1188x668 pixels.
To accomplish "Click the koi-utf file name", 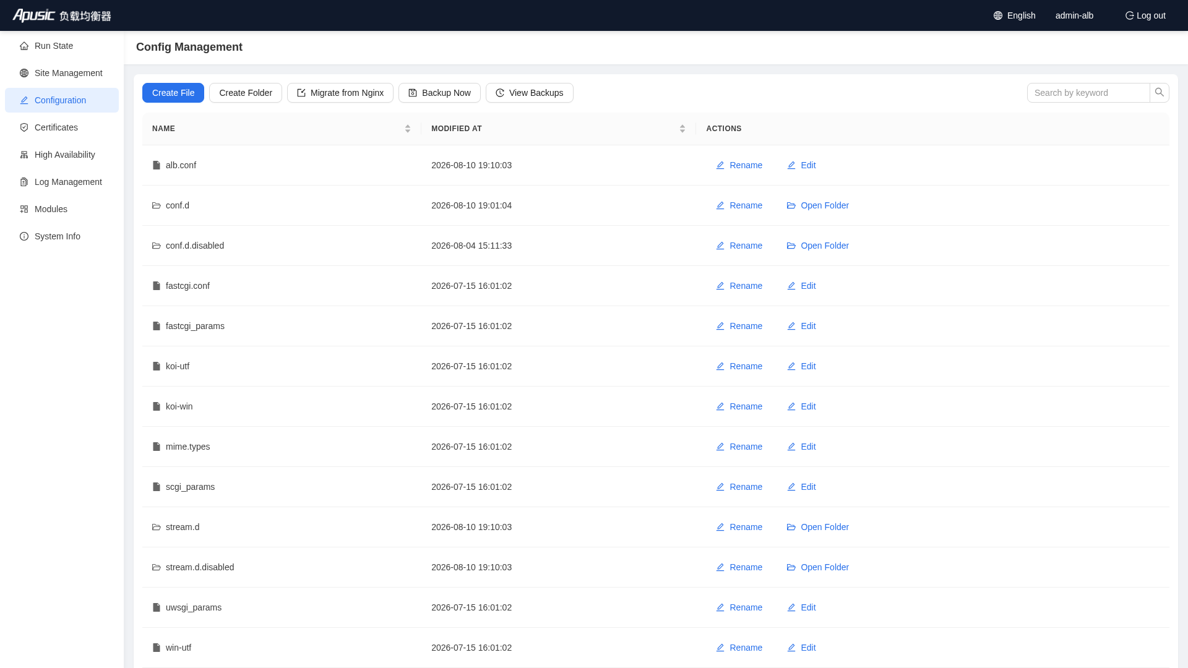I will [x=178, y=366].
